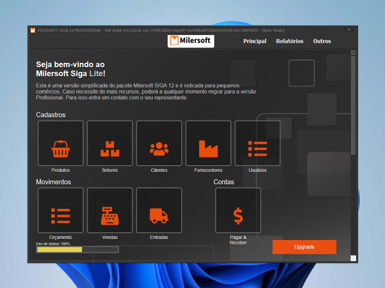The height and width of the screenshot is (288, 385).
Task: Click the Setores label
Action: coord(110,170)
